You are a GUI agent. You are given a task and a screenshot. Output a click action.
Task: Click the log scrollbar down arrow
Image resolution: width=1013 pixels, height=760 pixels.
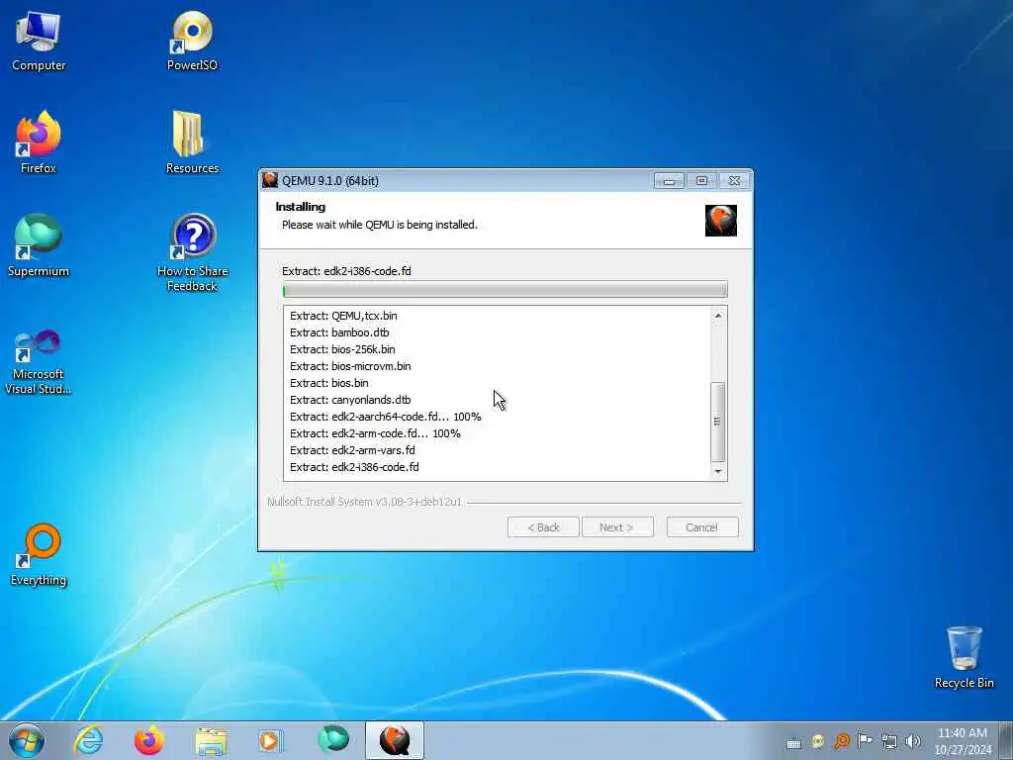pos(718,472)
